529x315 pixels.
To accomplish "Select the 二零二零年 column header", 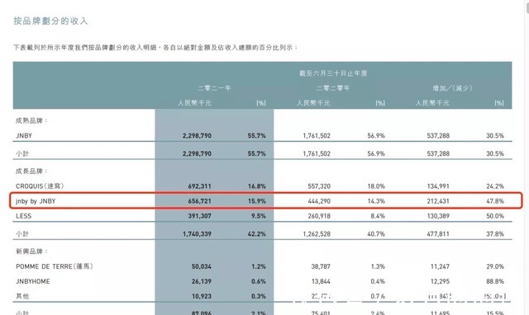I will (x=333, y=88).
